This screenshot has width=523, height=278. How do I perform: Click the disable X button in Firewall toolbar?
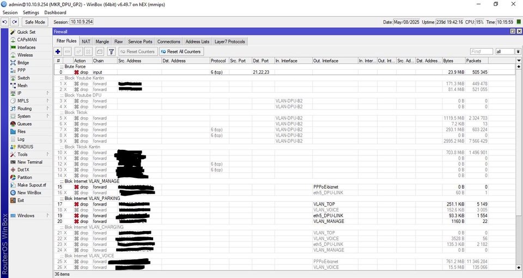click(x=88, y=51)
